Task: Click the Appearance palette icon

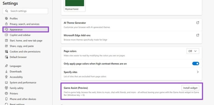Action: pos(6,29)
